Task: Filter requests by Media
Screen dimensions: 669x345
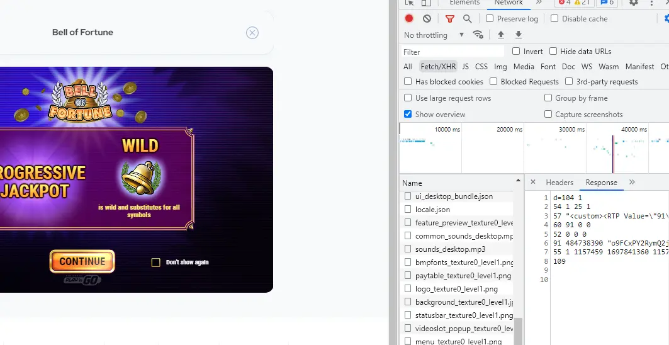Action: pos(524,67)
